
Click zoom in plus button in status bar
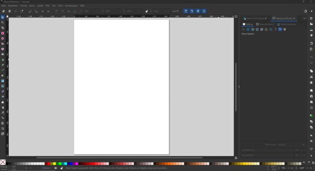[x=292, y=168]
